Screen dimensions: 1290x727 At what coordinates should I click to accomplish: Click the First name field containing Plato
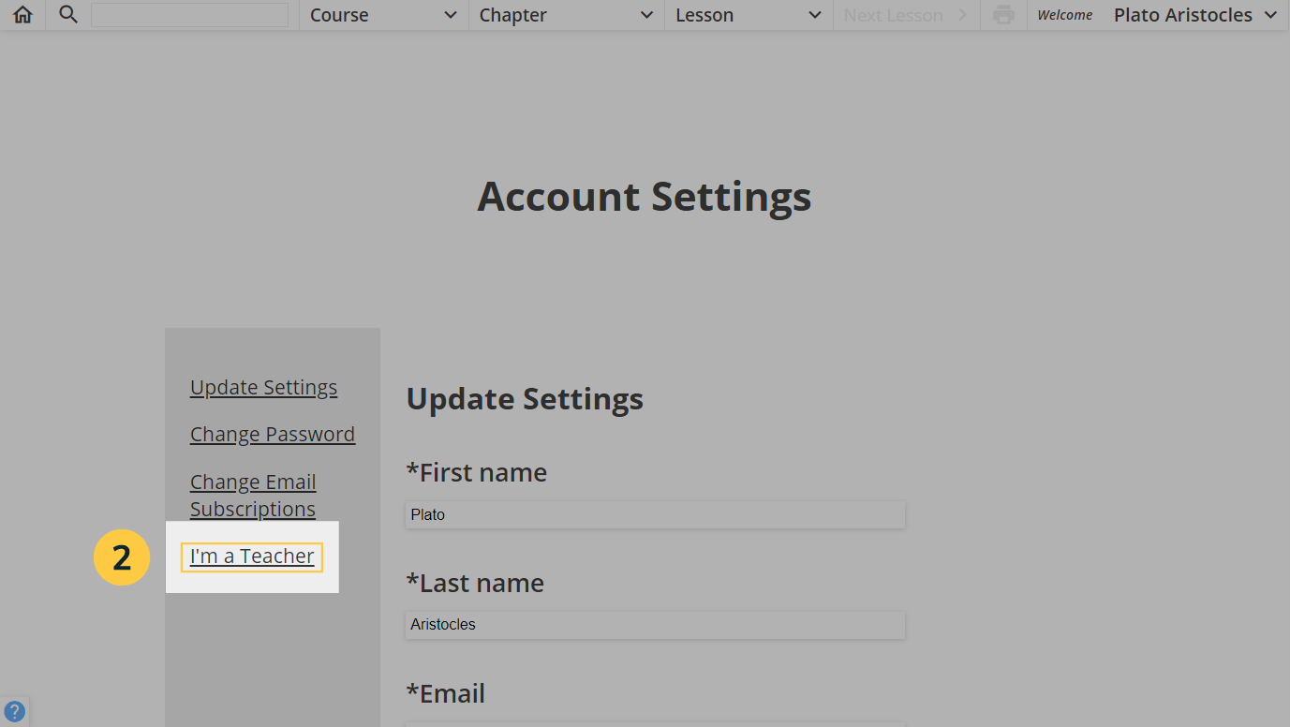[655, 514]
